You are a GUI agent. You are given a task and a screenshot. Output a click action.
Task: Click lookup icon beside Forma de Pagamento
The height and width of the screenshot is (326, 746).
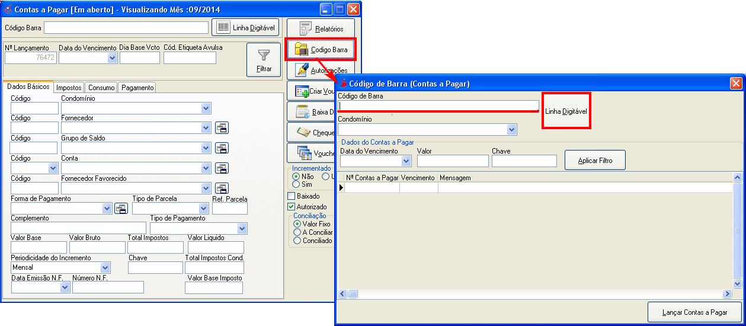point(121,208)
